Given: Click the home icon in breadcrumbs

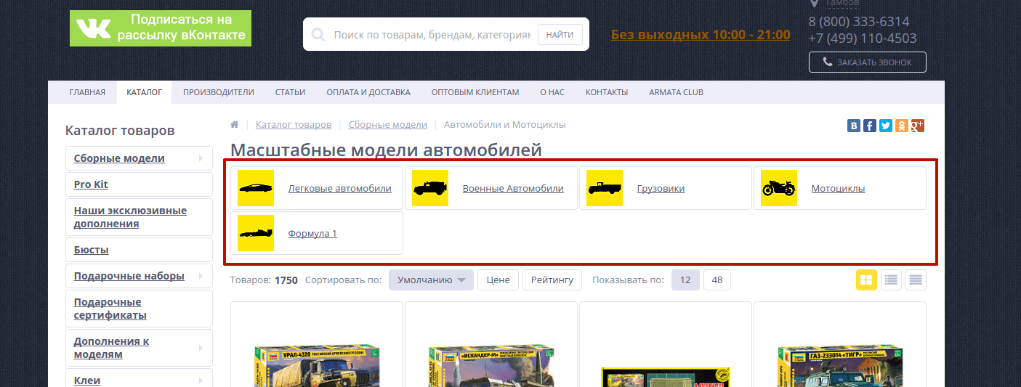Looking at the screenshot, I should [x=235, y=125].
